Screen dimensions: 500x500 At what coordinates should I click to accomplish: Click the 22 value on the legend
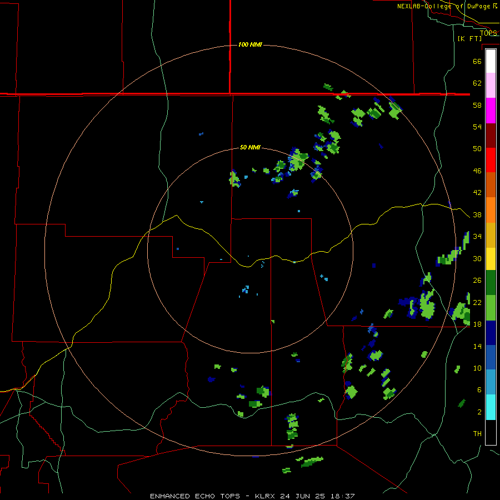click(477, 302)
